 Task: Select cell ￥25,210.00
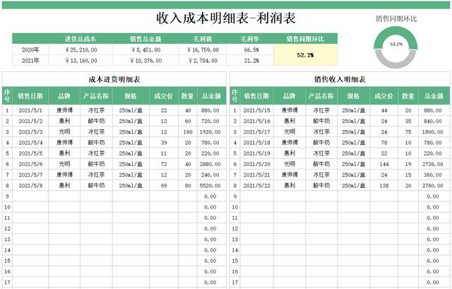pos(81,49)
